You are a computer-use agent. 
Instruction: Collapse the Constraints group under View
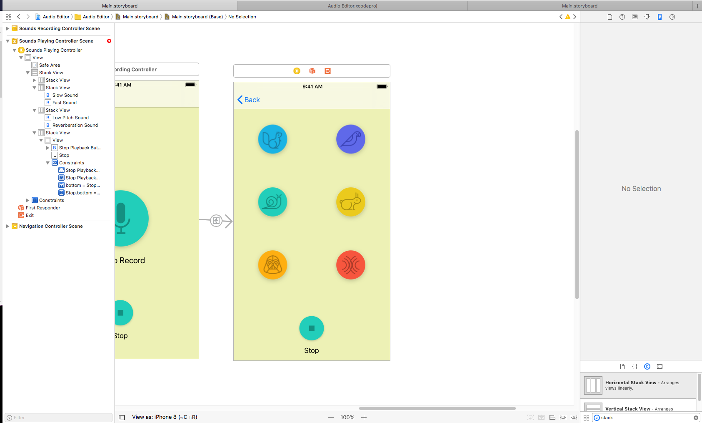pyautogui.click(x=47, y=163)
